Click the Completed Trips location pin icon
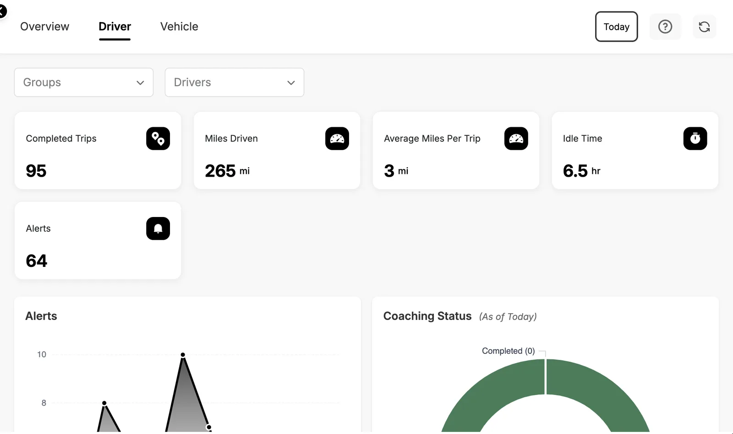Viewport: 733px width, 434px height. point(158,138)
